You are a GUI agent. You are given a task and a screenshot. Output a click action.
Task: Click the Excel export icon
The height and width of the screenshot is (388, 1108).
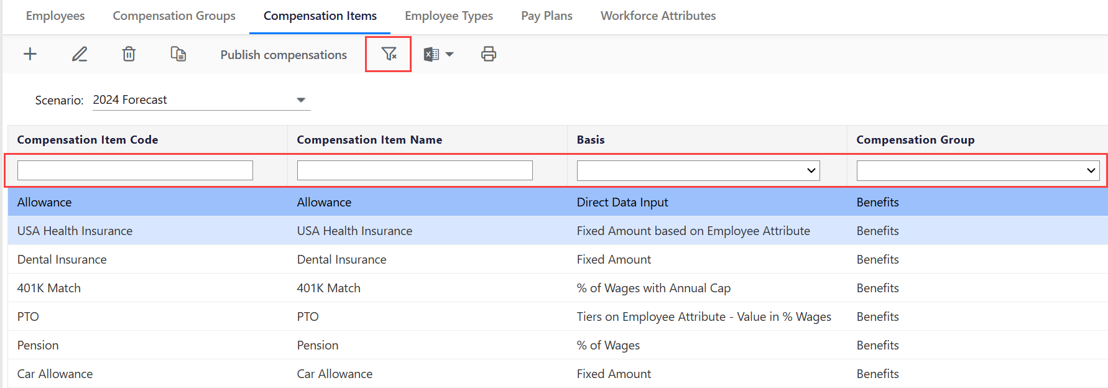(x=431, y=55)
